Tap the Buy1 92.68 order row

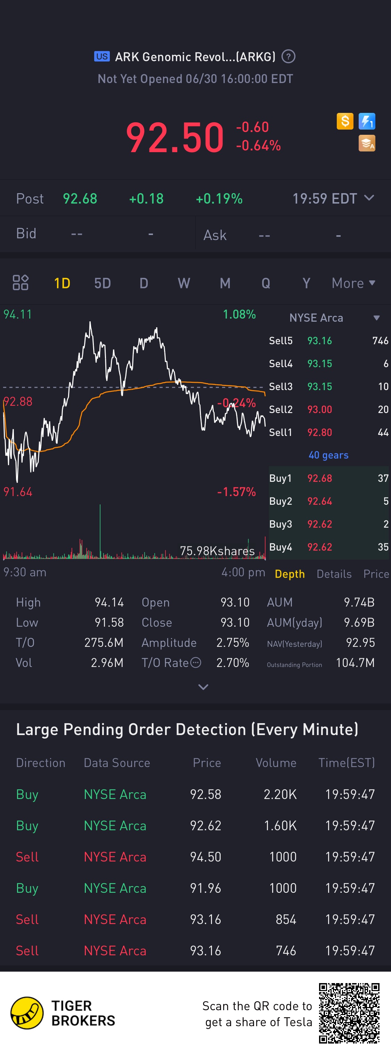tap(329, 478)
